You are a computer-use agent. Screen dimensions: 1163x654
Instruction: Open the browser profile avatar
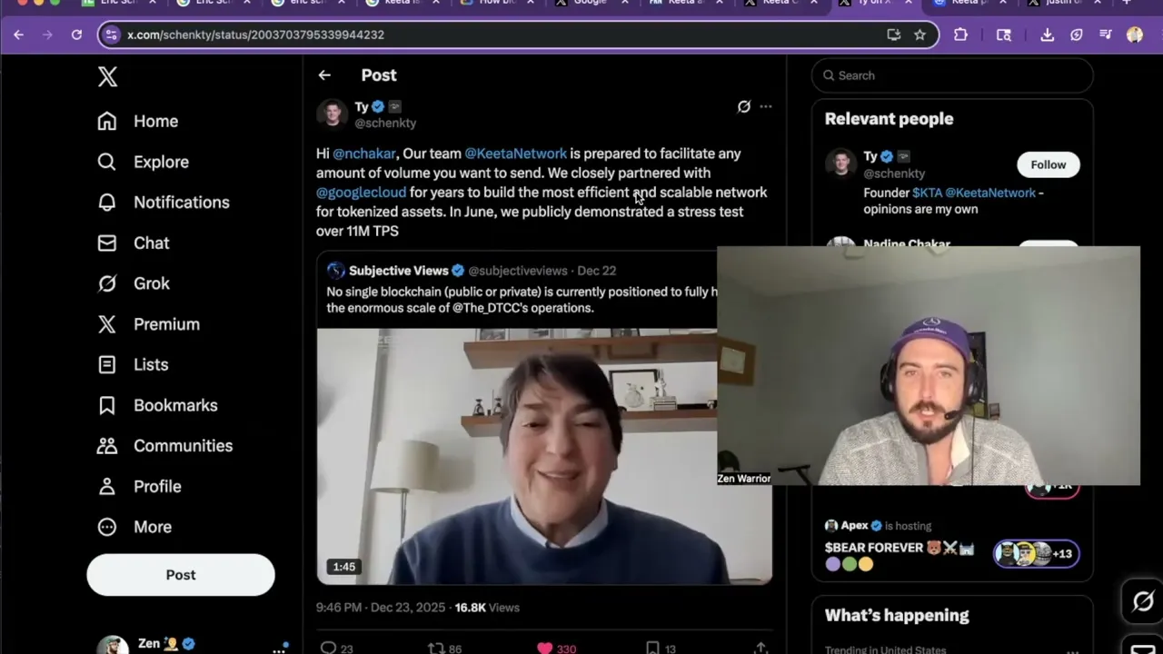[x=1135, y=35]
